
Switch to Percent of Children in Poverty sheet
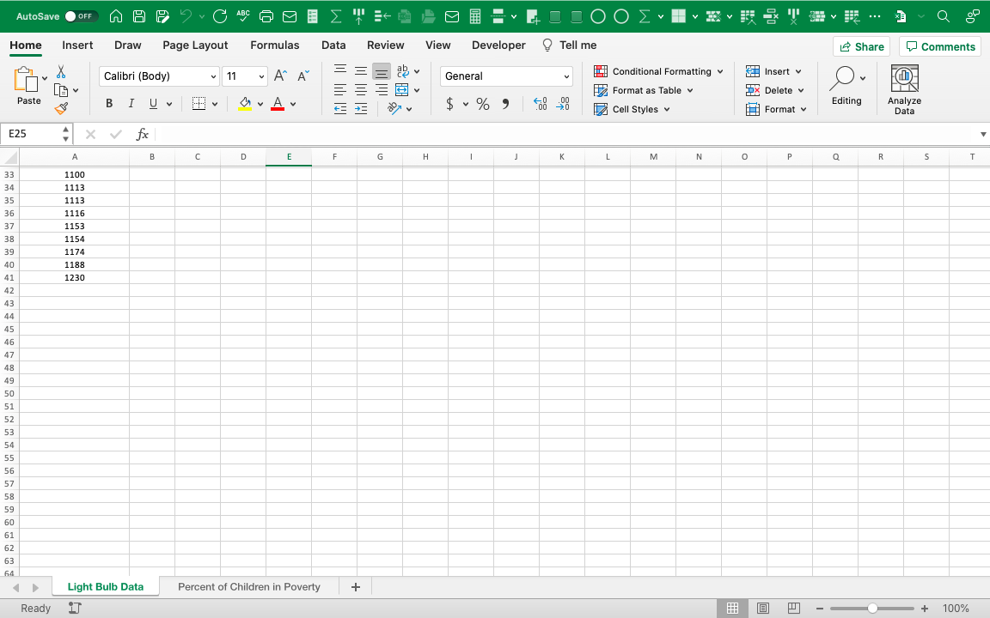pyautogui.click(x=248, y=587)
